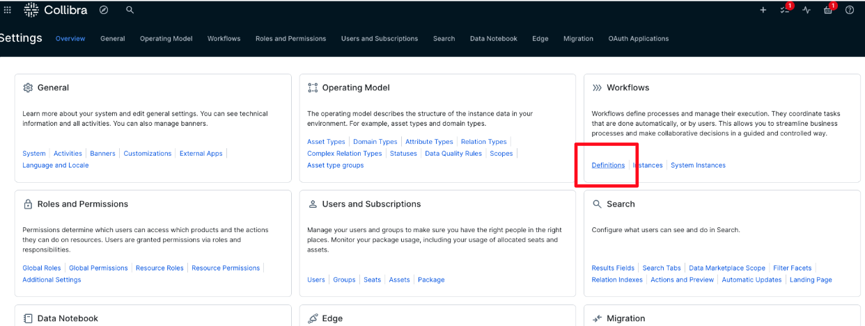Open the activity pulse icon

(x=806, y=10)
